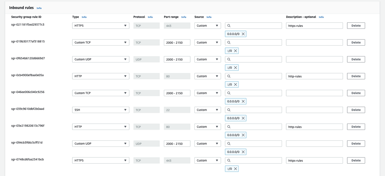Edit port range of sgr-019b30177af318815
This screenshot has width=385, height=176.
coord(177,42)
